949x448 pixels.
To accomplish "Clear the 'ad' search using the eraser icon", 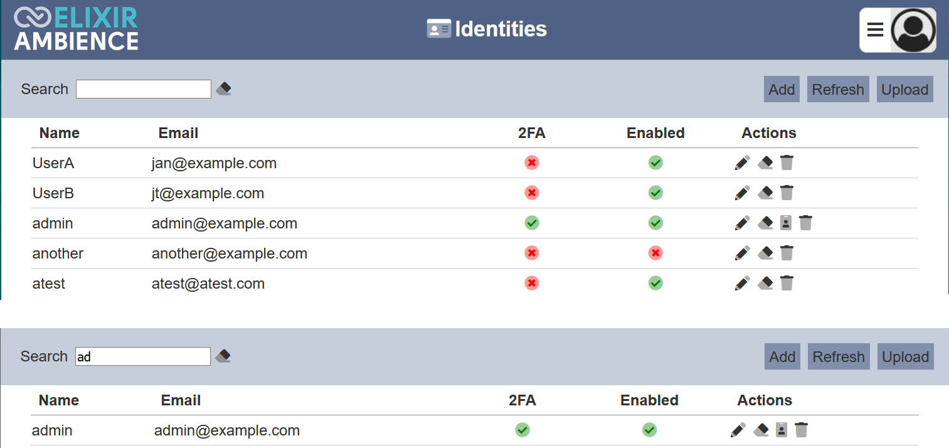I will (223, 356).
